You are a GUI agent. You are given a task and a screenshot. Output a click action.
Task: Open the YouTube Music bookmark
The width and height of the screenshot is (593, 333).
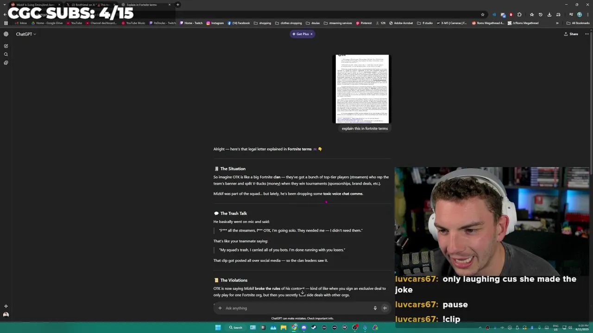(133, 23)
